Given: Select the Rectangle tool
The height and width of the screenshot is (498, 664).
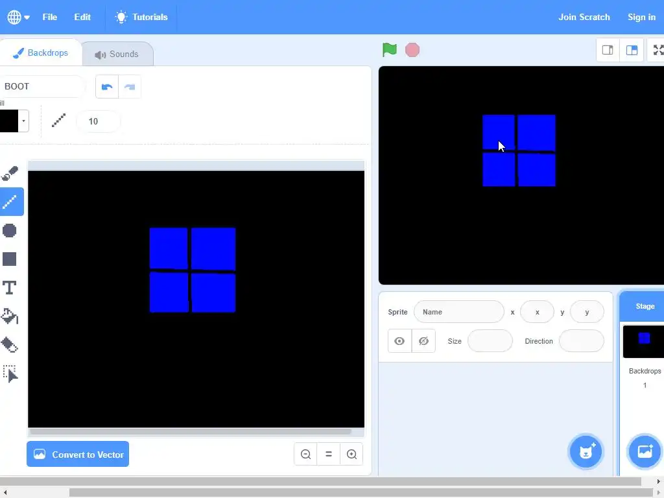Looking at the screenshot, I should pyautogui.click(x=10, y=259).
